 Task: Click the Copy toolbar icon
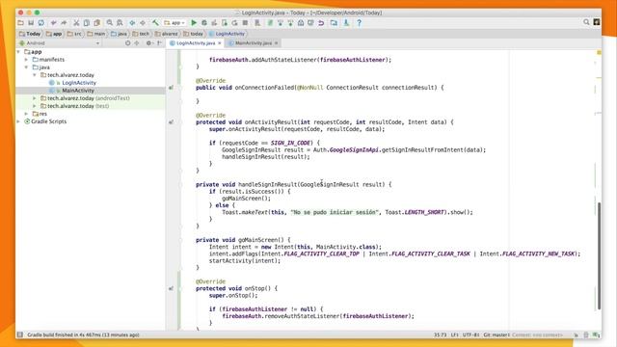(x=87, y=23)
